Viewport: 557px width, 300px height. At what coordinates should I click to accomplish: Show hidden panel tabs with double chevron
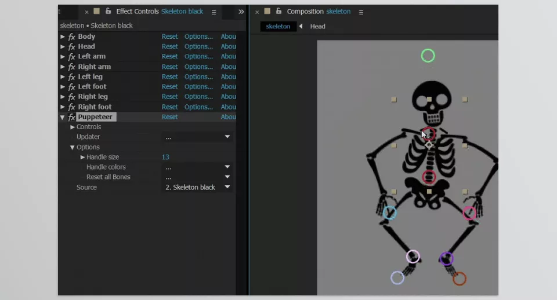click(x=241, y=12)
